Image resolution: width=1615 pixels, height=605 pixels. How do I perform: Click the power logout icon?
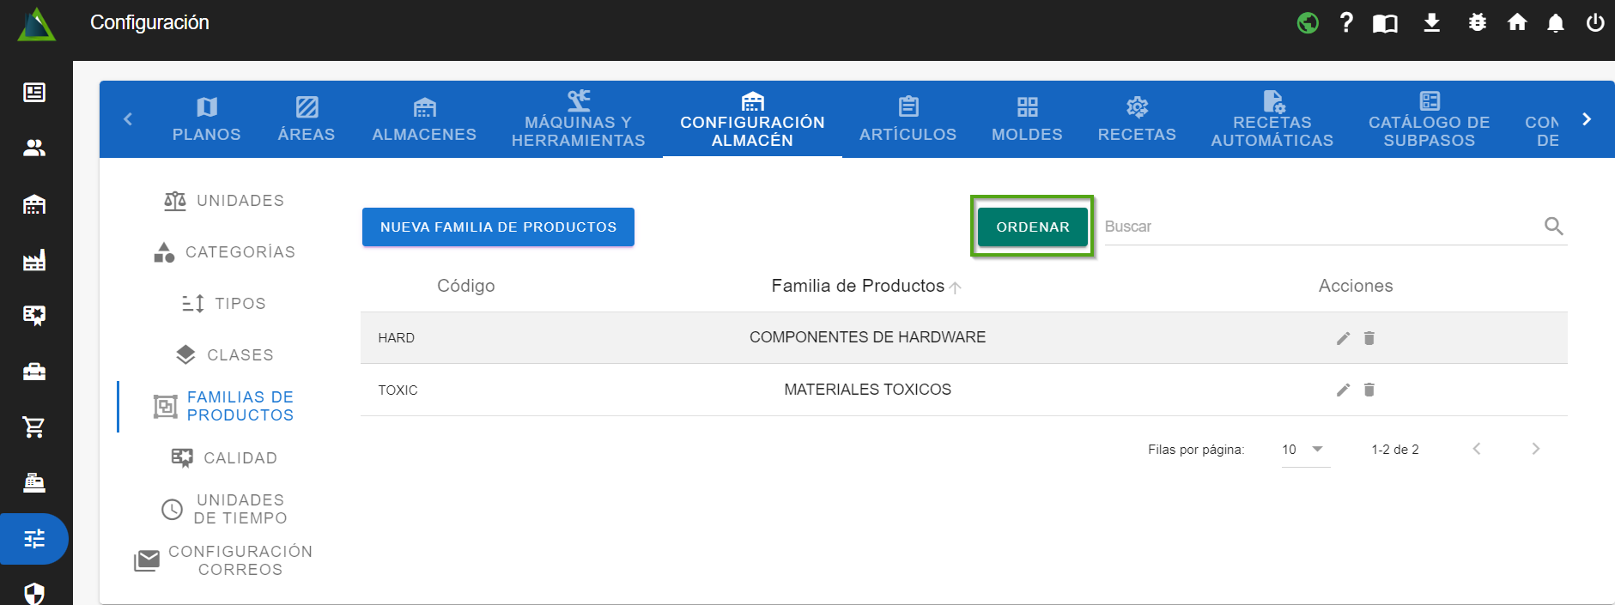[x=1594, y=23]
